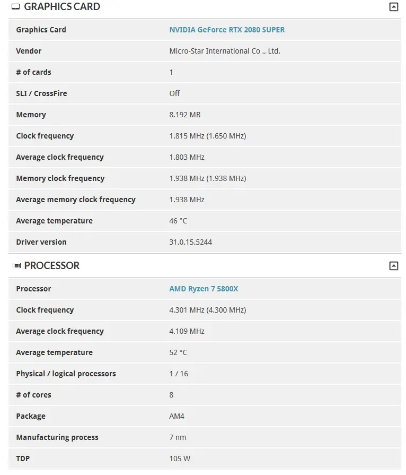Collapse the Processor section
The height and width of the screenshot is (475, 406).
point(393,266)
